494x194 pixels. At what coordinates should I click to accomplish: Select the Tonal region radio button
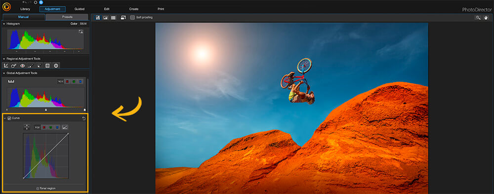coord(38,189)
